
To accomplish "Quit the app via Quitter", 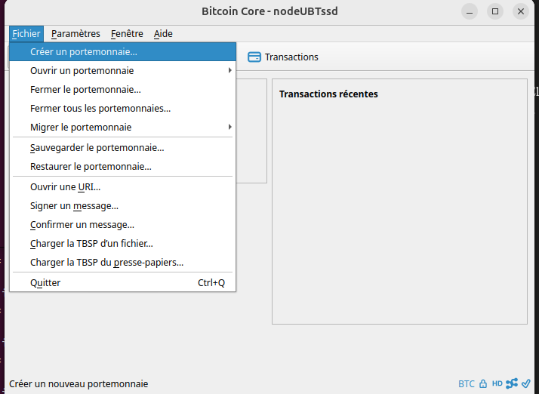I will tap(45, 283).
